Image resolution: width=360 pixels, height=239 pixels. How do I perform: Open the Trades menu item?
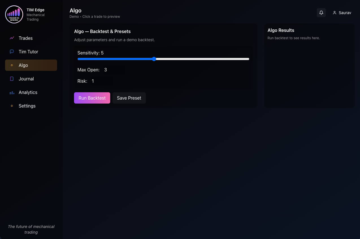point(31,38)
